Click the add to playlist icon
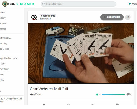Screen dimensions: 137x109 point(93,104)
